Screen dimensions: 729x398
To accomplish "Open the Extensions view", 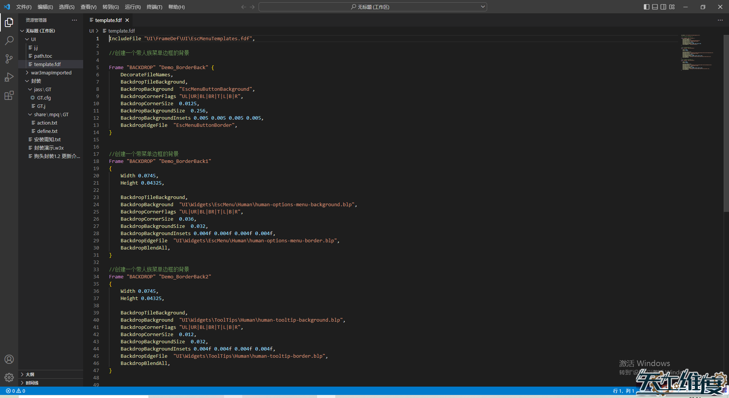I will click(9, 95).
